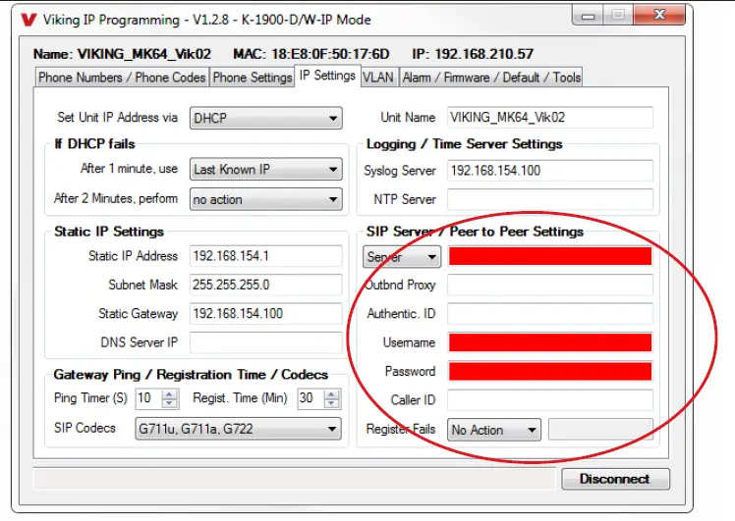Click the Disconnect button
The image size is (735, 521).
(615, 479)
